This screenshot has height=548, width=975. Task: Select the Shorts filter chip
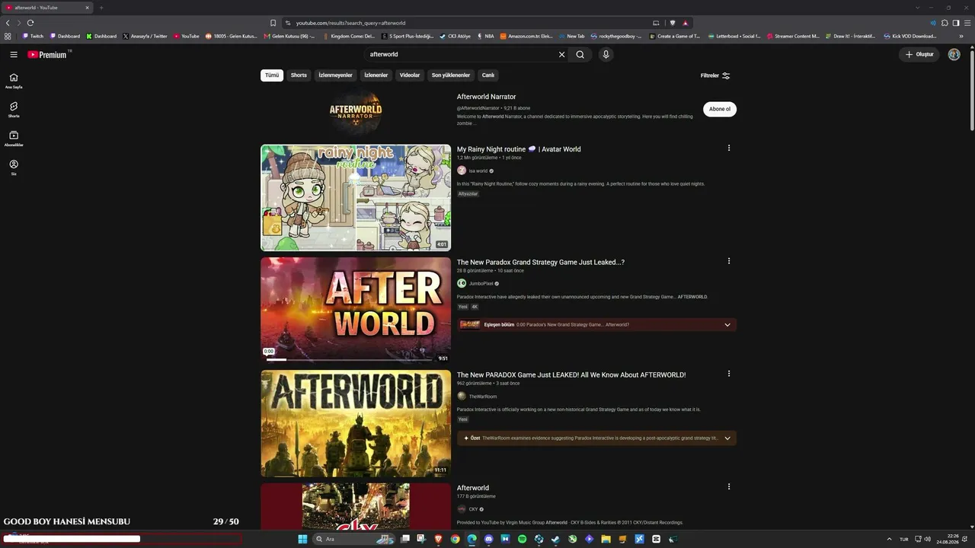[299, 75]
